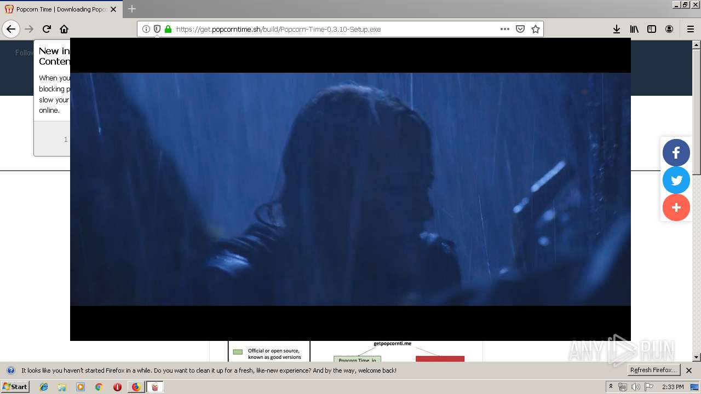The width and height of the screenshot is (701, 394).
Task: Click the green padlock connection icon
Action: click(168, 29)
